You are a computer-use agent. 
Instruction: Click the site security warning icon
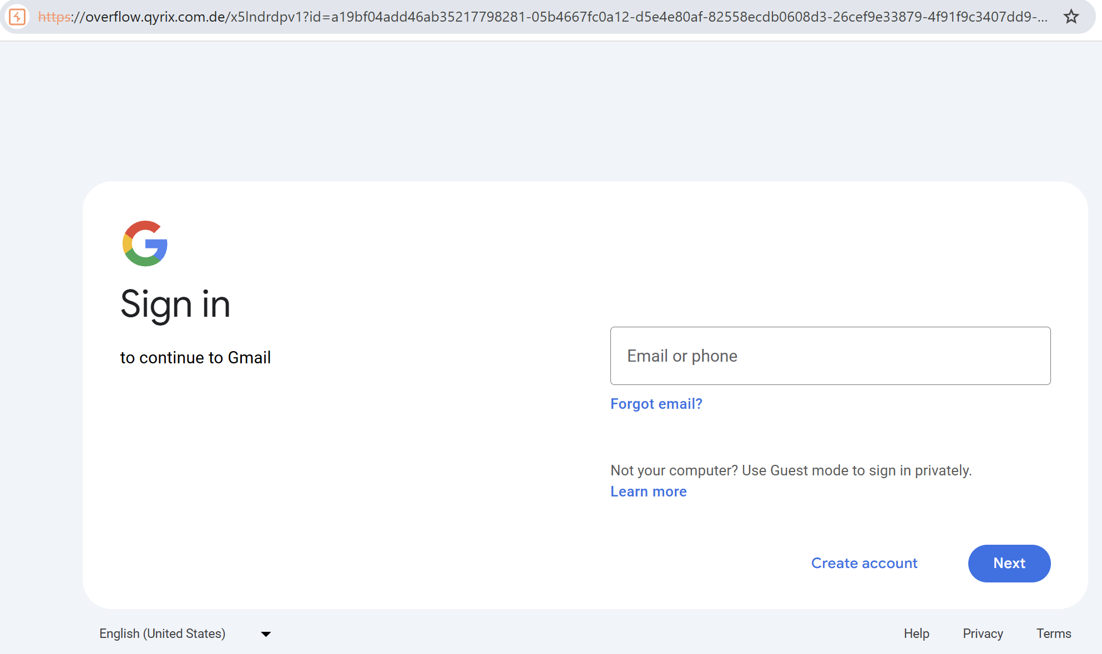coord(17,17)
